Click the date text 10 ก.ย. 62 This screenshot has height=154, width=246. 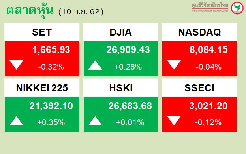tap(81, 11)
